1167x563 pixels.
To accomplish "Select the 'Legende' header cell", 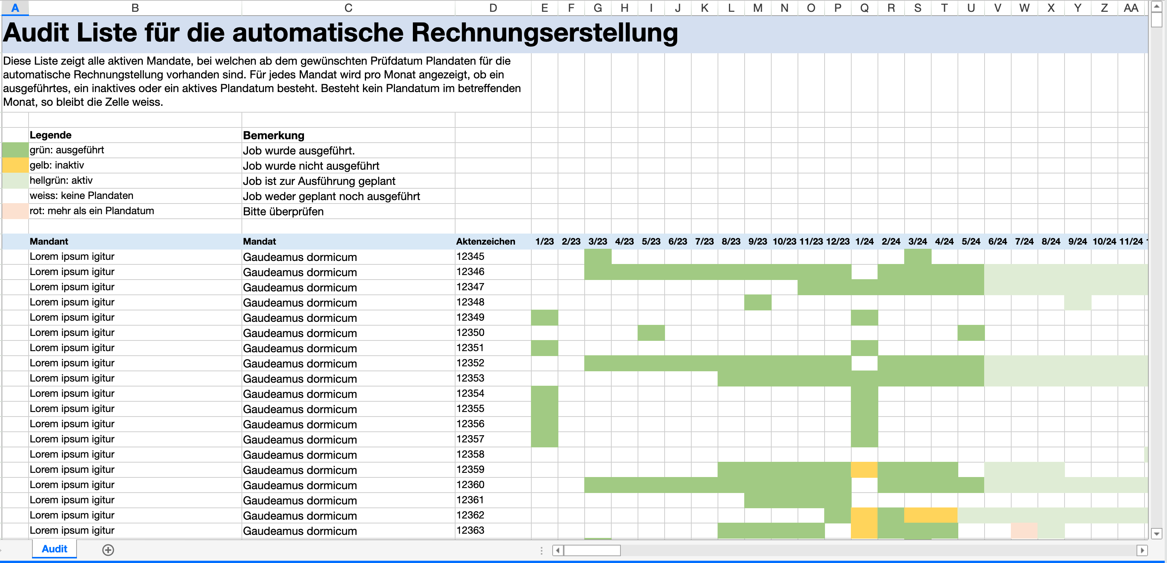I will point(135,135).
